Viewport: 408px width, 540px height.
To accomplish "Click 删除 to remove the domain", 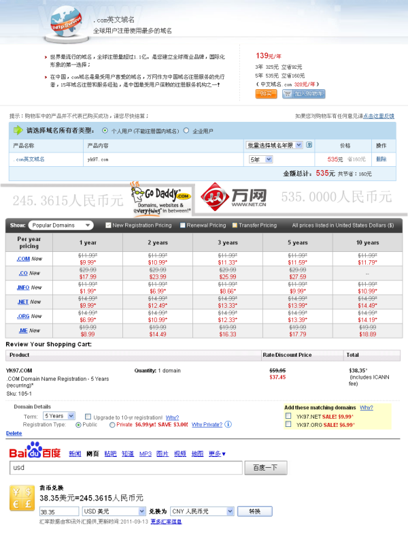I will pyautogui.click(x=381, y=159).
